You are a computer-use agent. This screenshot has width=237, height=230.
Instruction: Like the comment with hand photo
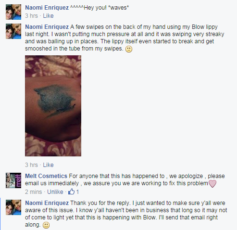click(x=48, y=165)
